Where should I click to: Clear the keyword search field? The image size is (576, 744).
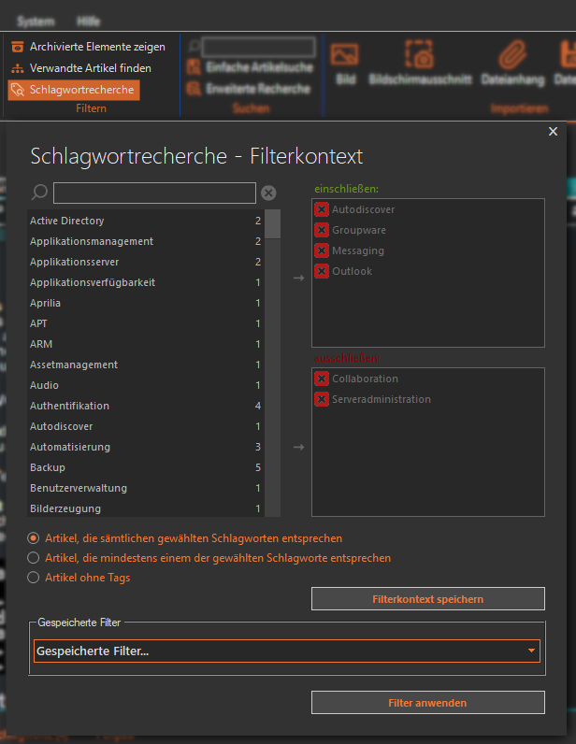[268, 193]
